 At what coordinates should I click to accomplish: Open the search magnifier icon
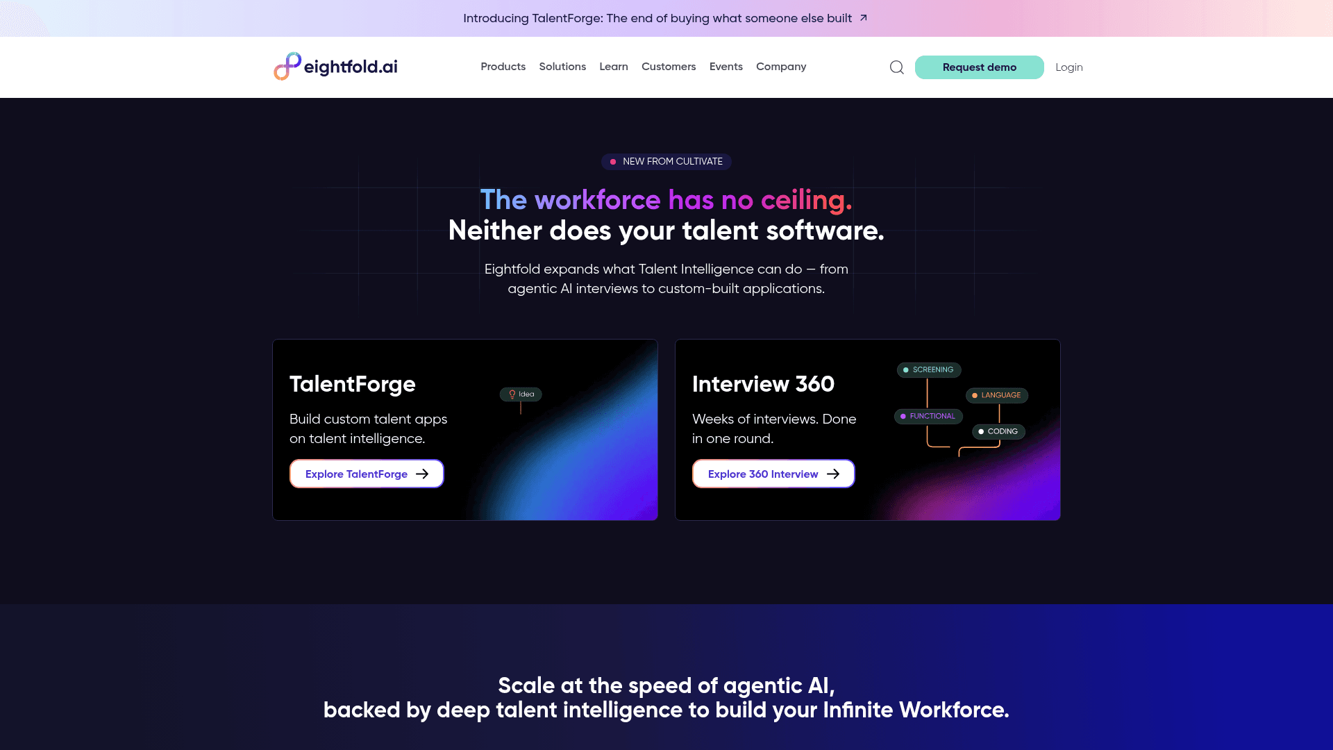tap(897, 67)
